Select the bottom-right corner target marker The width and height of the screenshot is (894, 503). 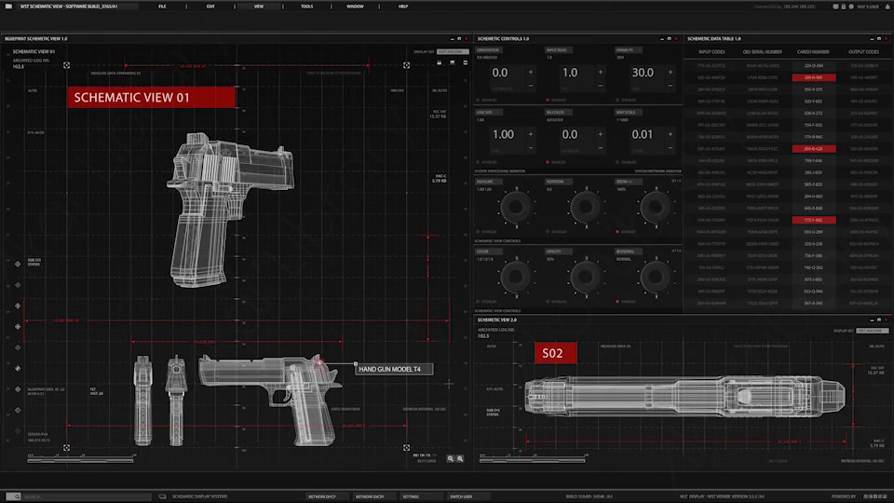[x=407, y=448]
